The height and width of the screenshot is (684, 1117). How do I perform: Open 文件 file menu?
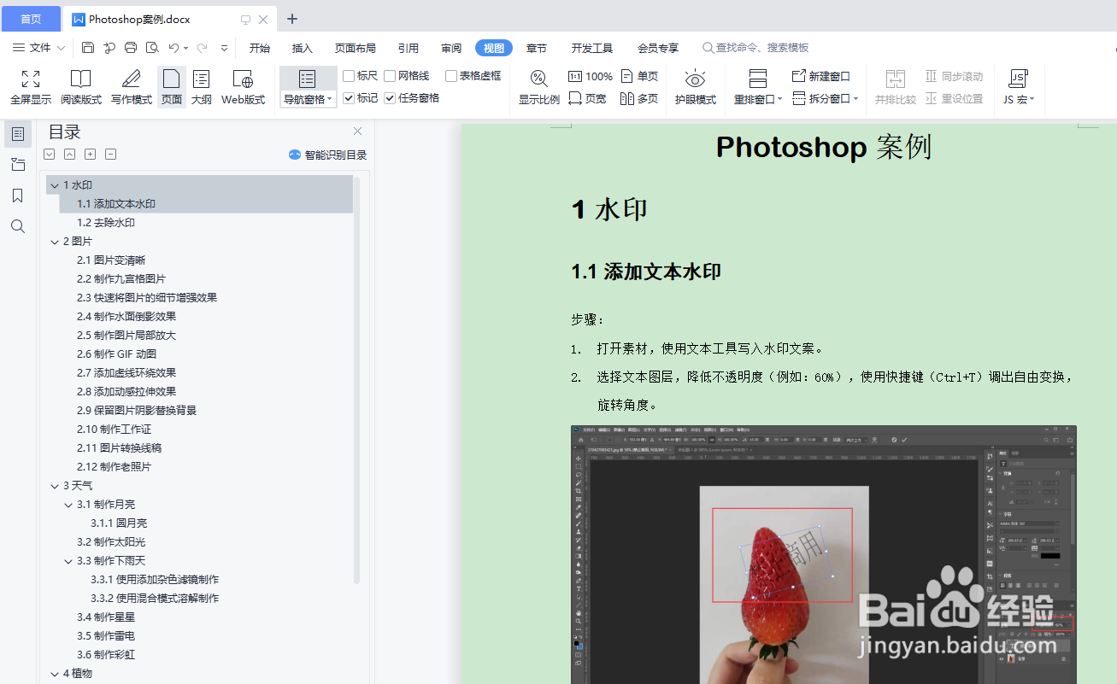point(39,48)
